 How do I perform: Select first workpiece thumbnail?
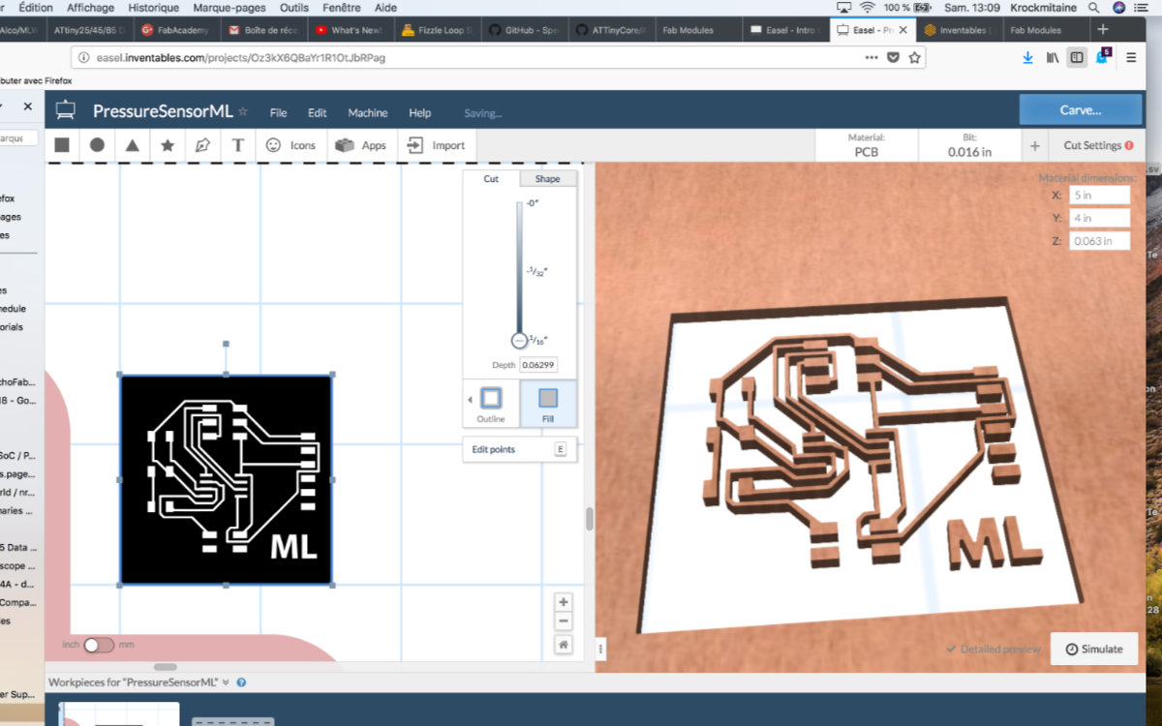(119, 714)
